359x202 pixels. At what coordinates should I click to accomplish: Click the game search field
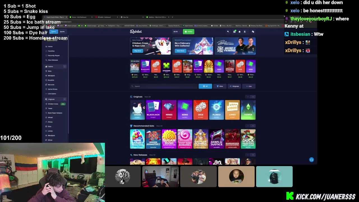(164, 86)
